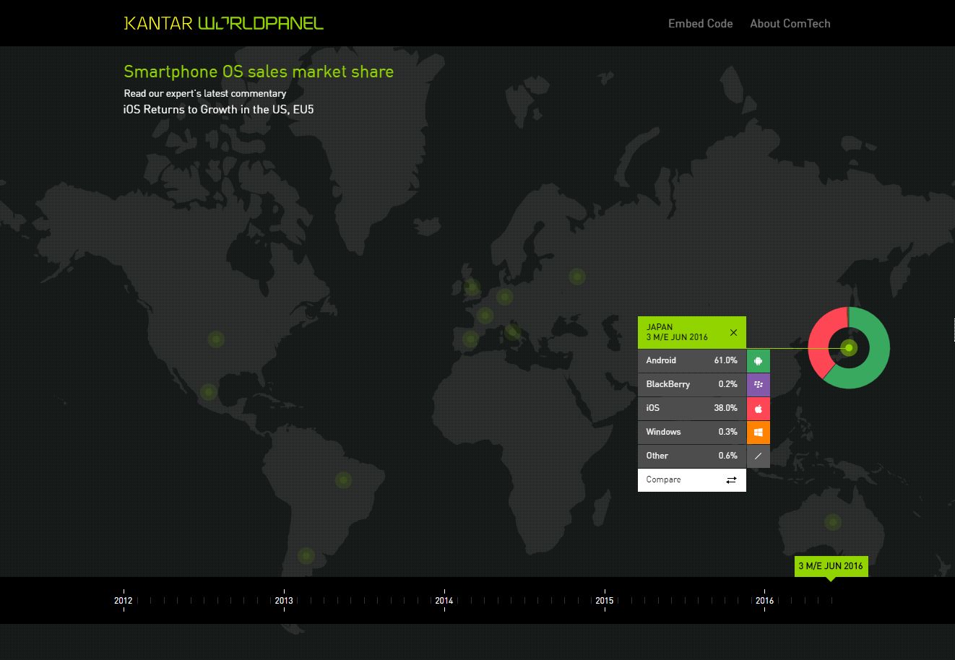Jump to 2014 on the timeline
955x660 pixels.
click(x=444, y=601)
